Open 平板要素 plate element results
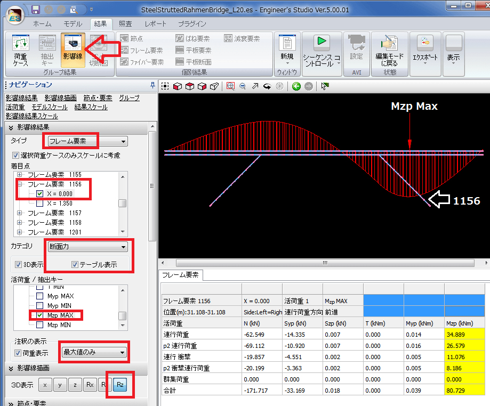 point(194,50)
